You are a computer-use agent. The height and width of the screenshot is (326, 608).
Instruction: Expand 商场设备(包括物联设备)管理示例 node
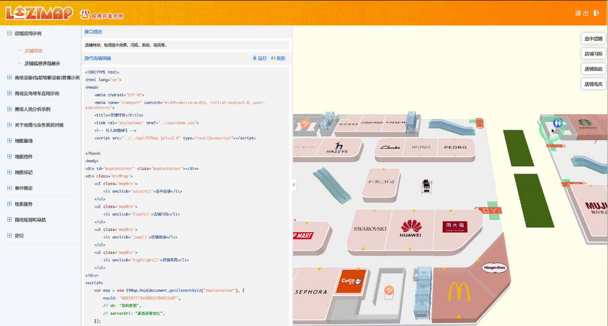click(x=10, y=78)
